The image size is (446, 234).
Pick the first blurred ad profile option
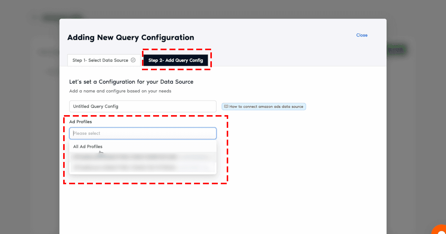click(x=143, y=157)
